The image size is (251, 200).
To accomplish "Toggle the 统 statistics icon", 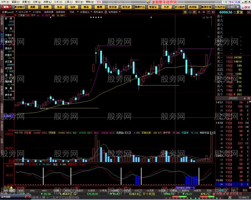I will pyautogui.click(x=199, y=12).
